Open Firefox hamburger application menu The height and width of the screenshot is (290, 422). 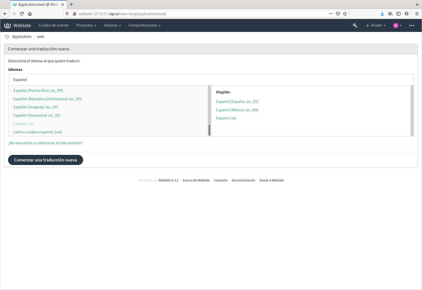point(417,14)
